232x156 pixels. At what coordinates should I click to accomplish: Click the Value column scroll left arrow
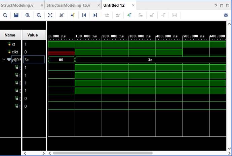(25, 153)
